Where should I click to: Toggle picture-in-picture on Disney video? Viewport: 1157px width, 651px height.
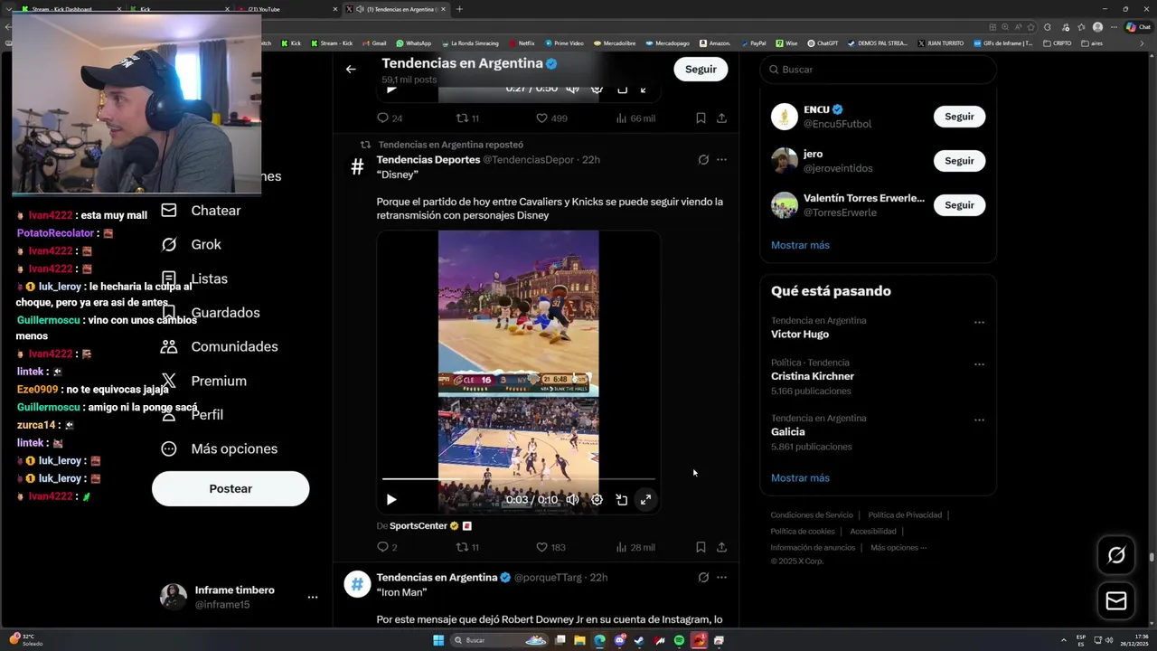(x=622, y=499)
